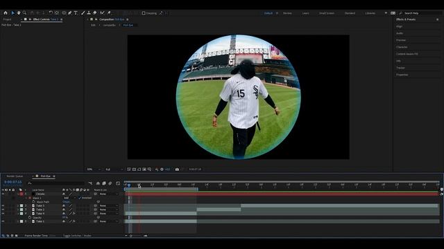Hide the Take 2 layer
Screen dimensions: 444x249
(x=3, y=210)
